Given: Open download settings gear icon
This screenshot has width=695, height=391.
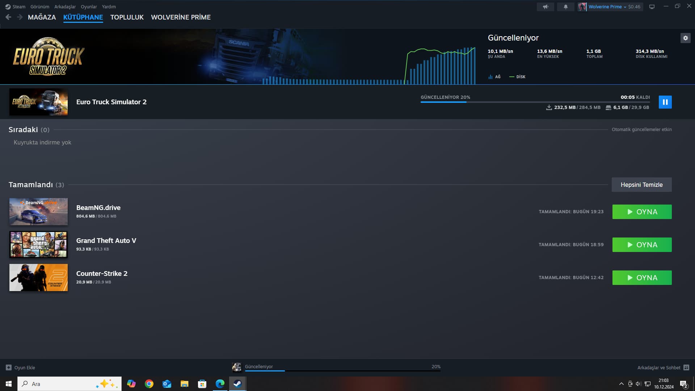Looking at the screenshot, I should pos(685,38).
